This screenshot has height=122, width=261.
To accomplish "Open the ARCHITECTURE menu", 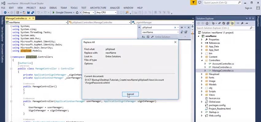I will pyautogui.click(x=98, y=8).
